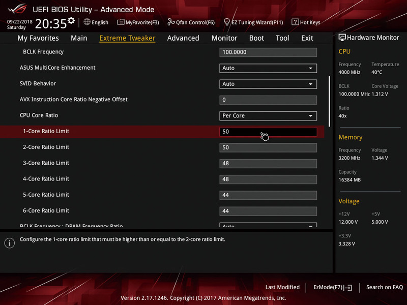Expand the SVID Behavior selection list
Screen dimensions: 407x305
pos(311,84)
